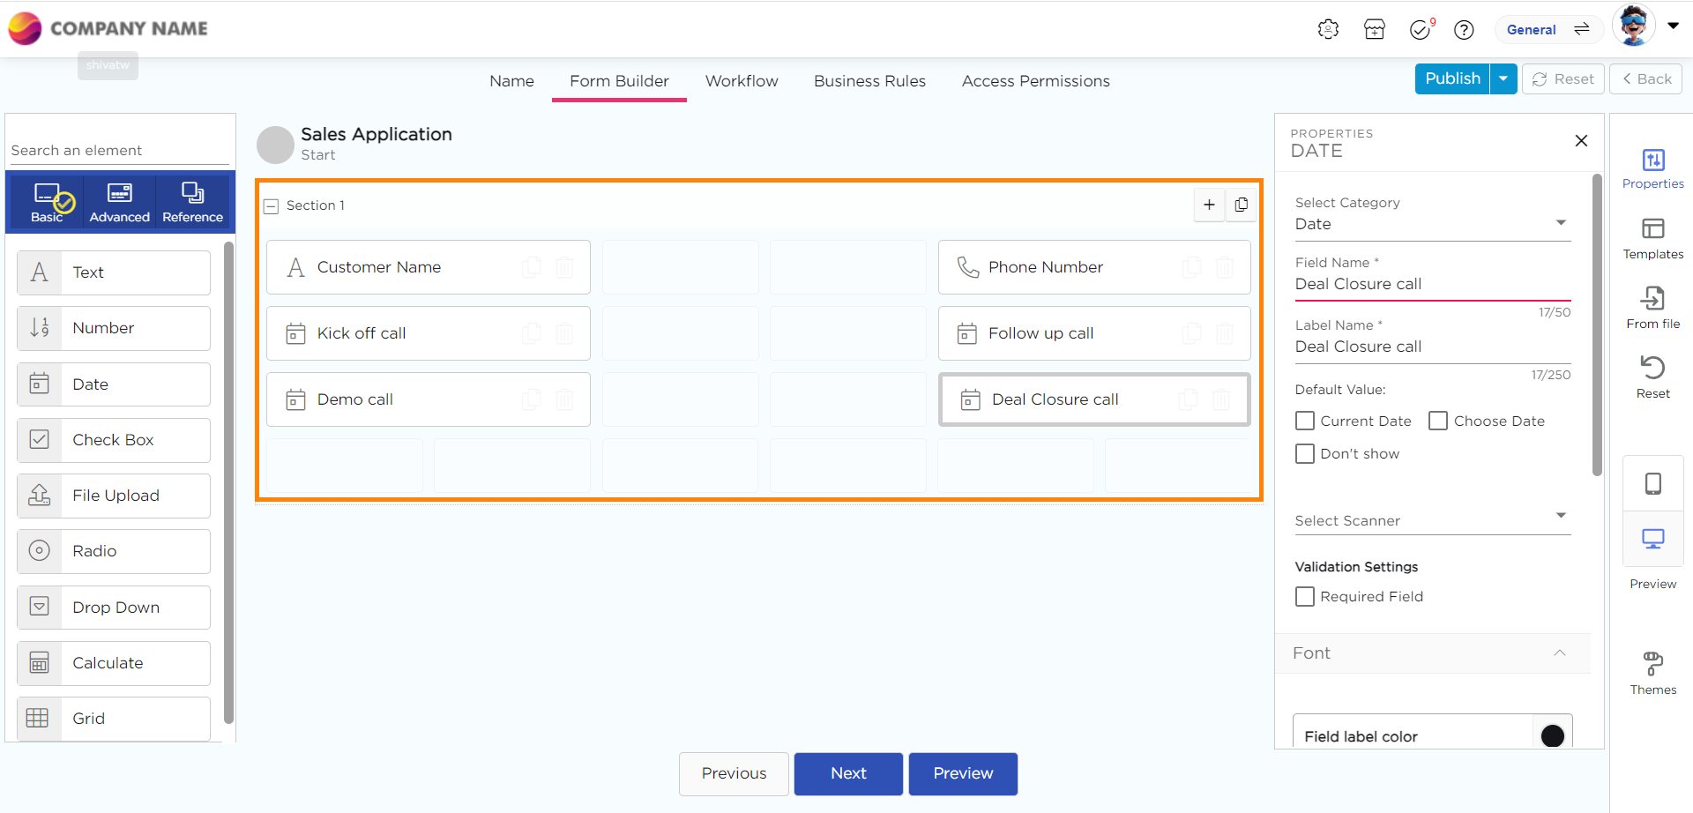The height and width of the screenshot is (813, 1693).
Task: Open the Business Rules tab
Action: point(869,81)
